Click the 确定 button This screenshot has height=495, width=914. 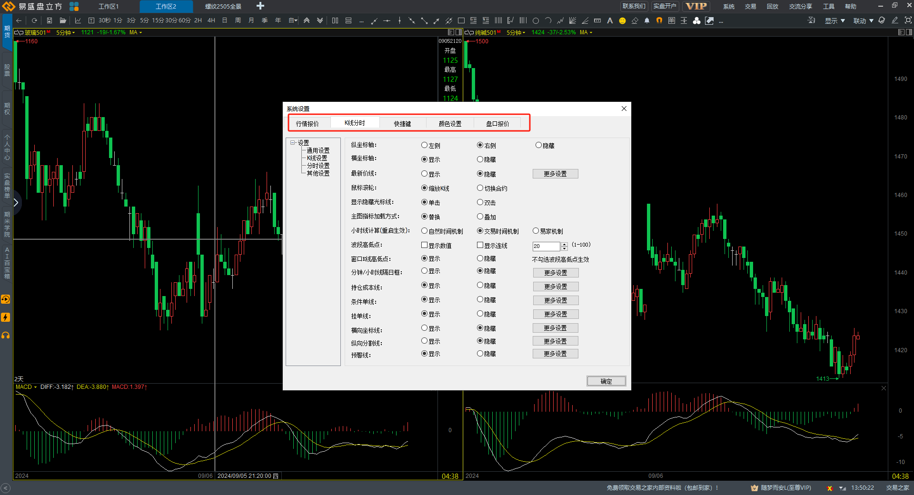[x=606, y=381]
